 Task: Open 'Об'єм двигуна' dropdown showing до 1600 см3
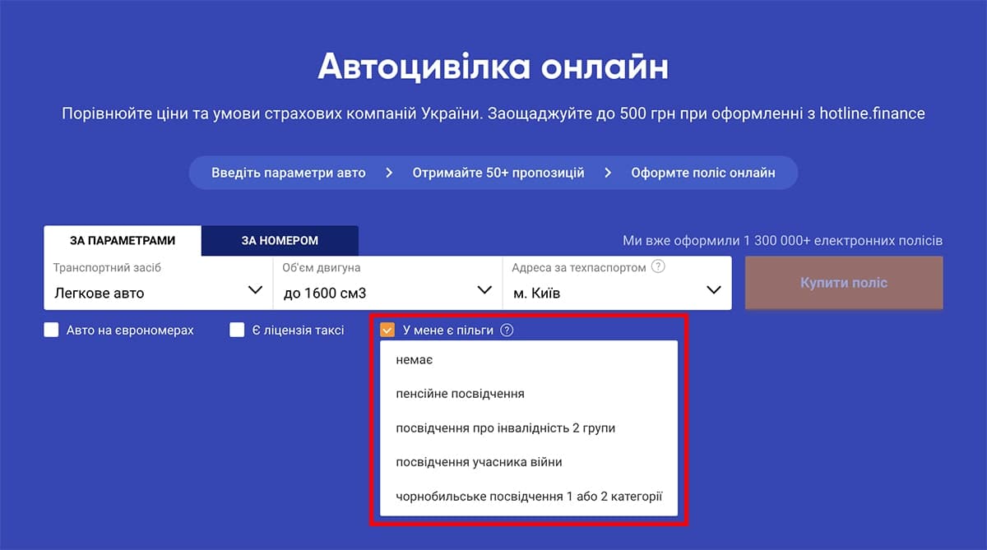pos(387,283)
